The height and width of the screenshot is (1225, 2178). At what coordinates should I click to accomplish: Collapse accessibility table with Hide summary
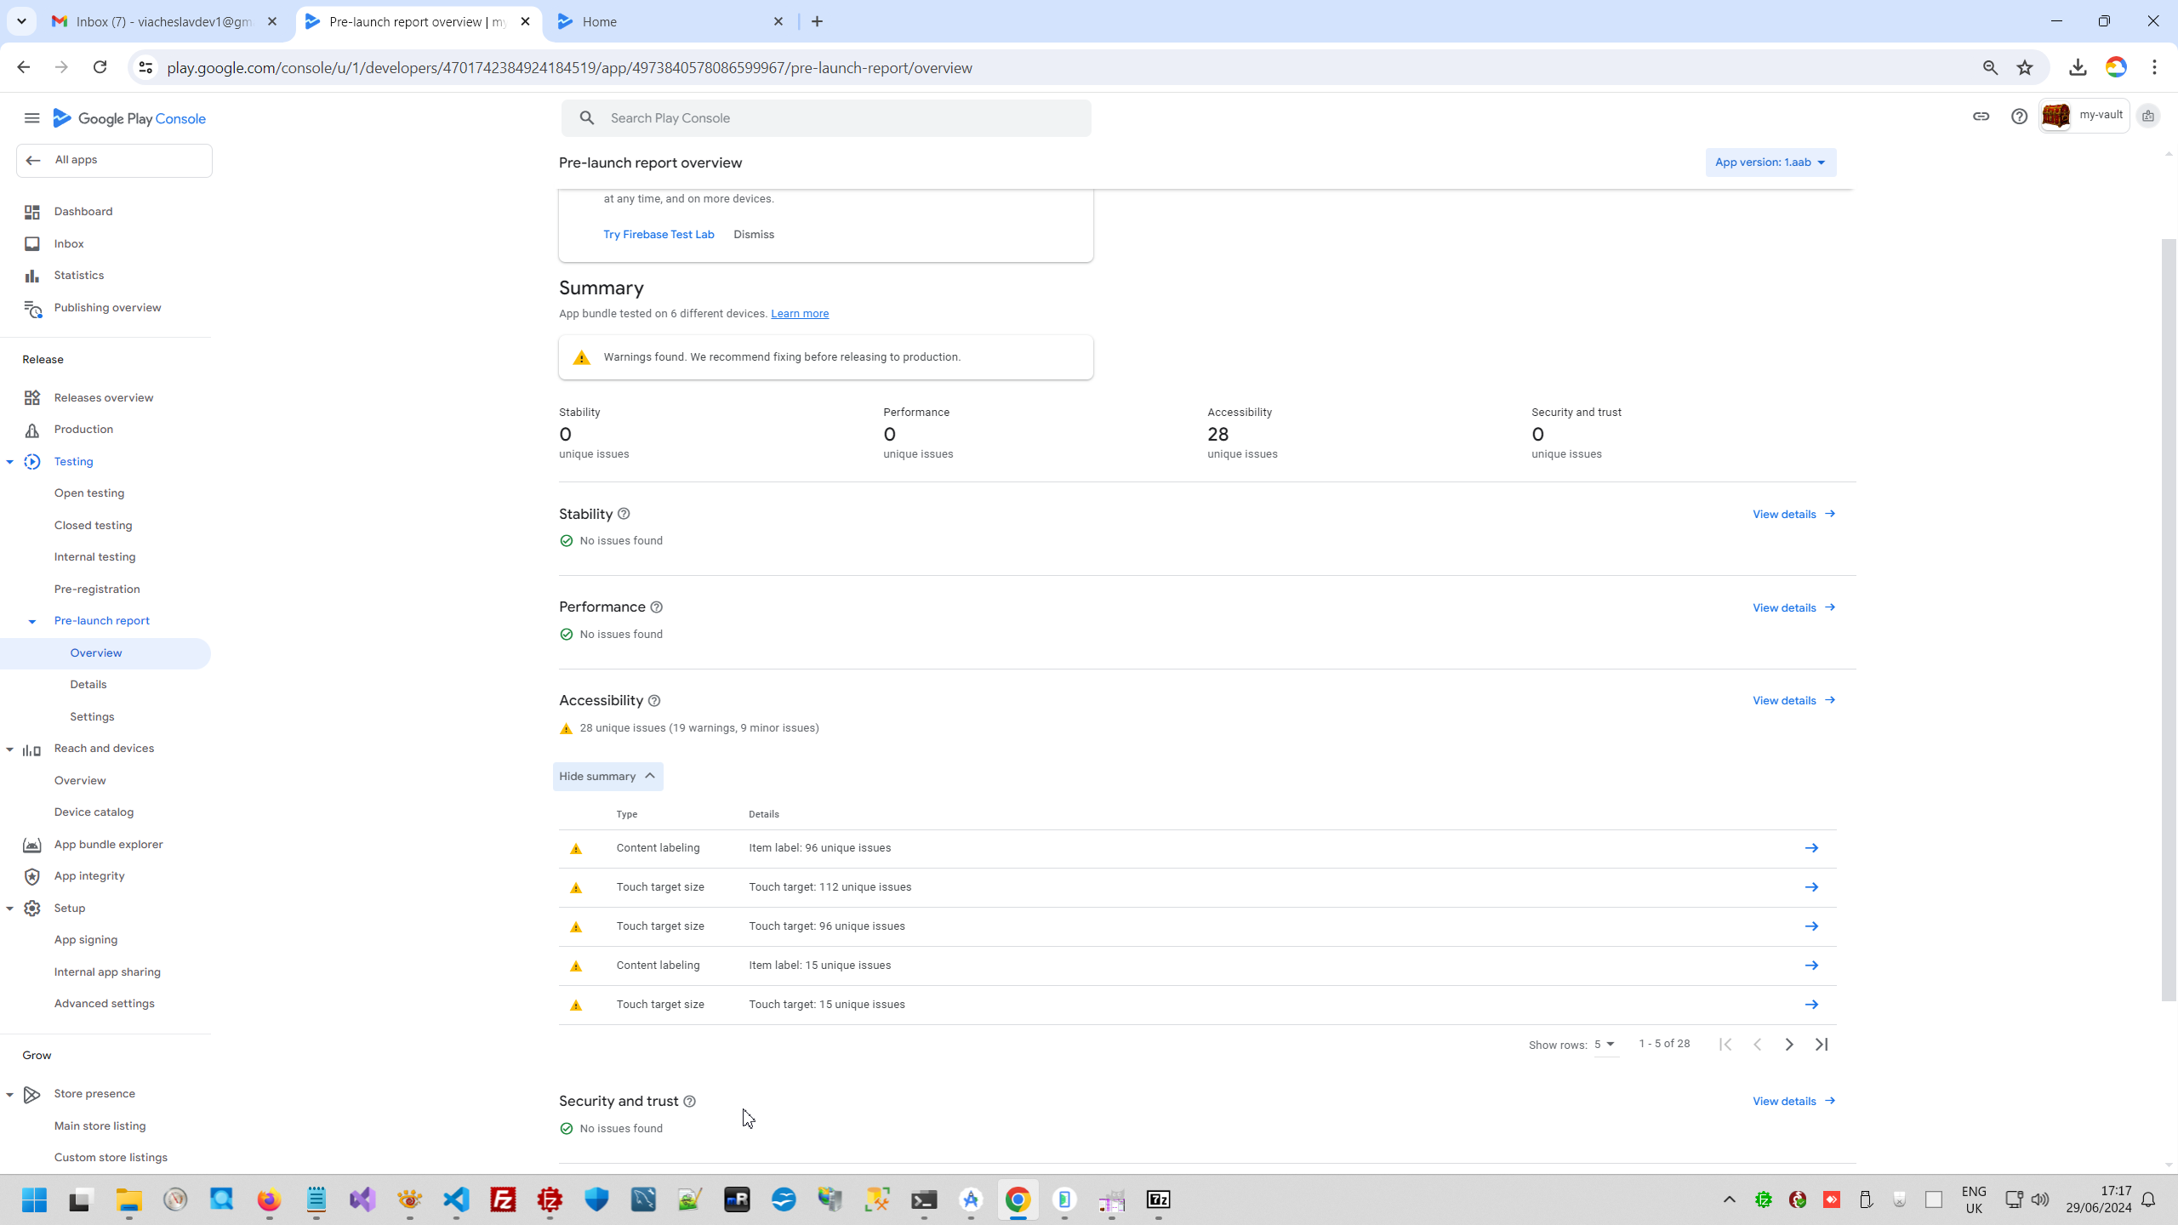pyautogui.click(x=607, y=777)
